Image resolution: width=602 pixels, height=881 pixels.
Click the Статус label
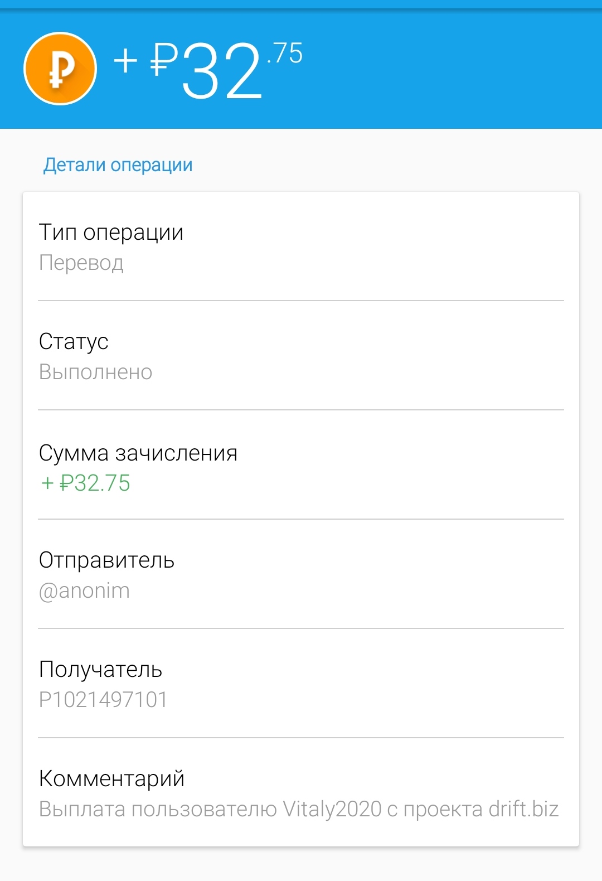[74, 342]
